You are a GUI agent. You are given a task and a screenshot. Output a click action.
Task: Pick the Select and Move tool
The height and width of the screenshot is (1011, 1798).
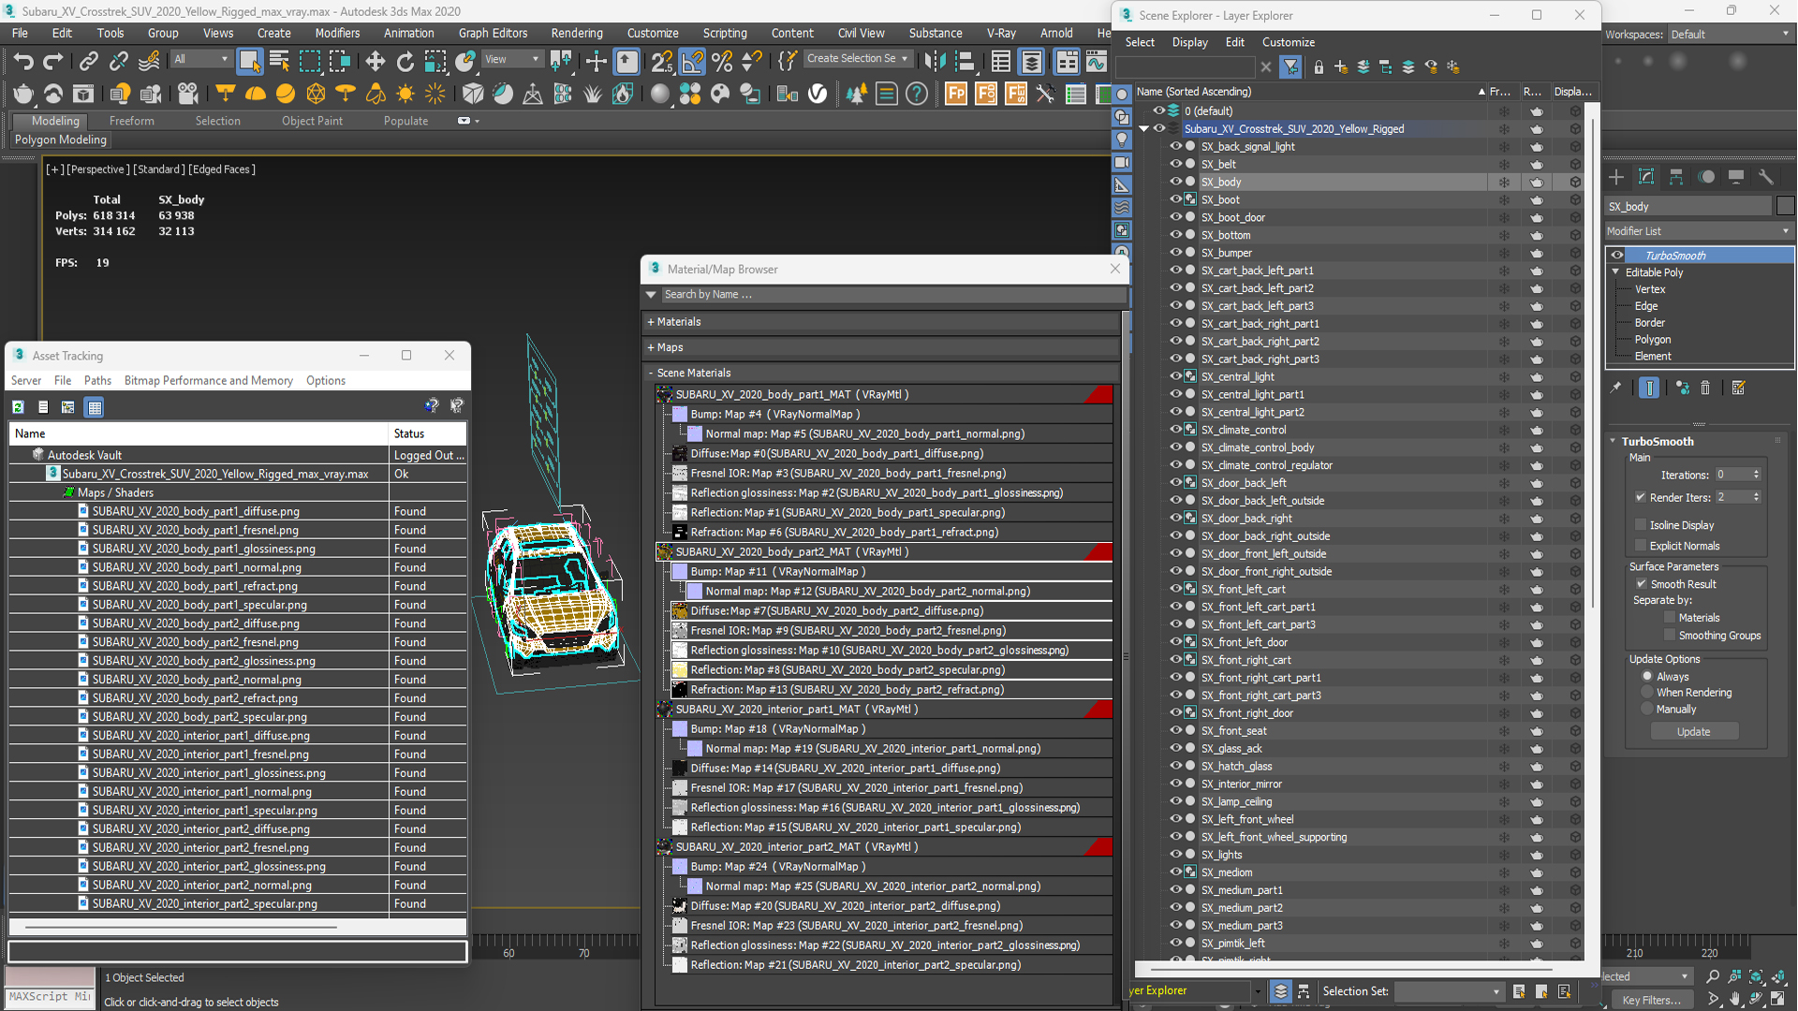375,62
